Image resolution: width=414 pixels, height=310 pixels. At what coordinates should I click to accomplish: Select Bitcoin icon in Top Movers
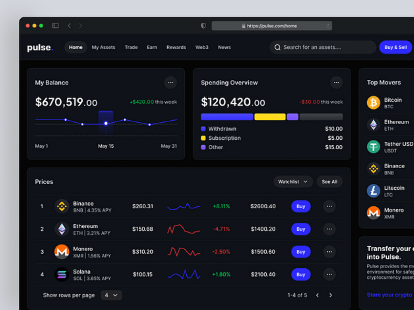tap(373, 103)
